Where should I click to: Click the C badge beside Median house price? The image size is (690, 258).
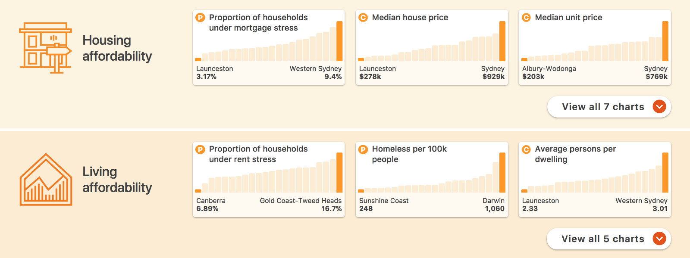363,18
